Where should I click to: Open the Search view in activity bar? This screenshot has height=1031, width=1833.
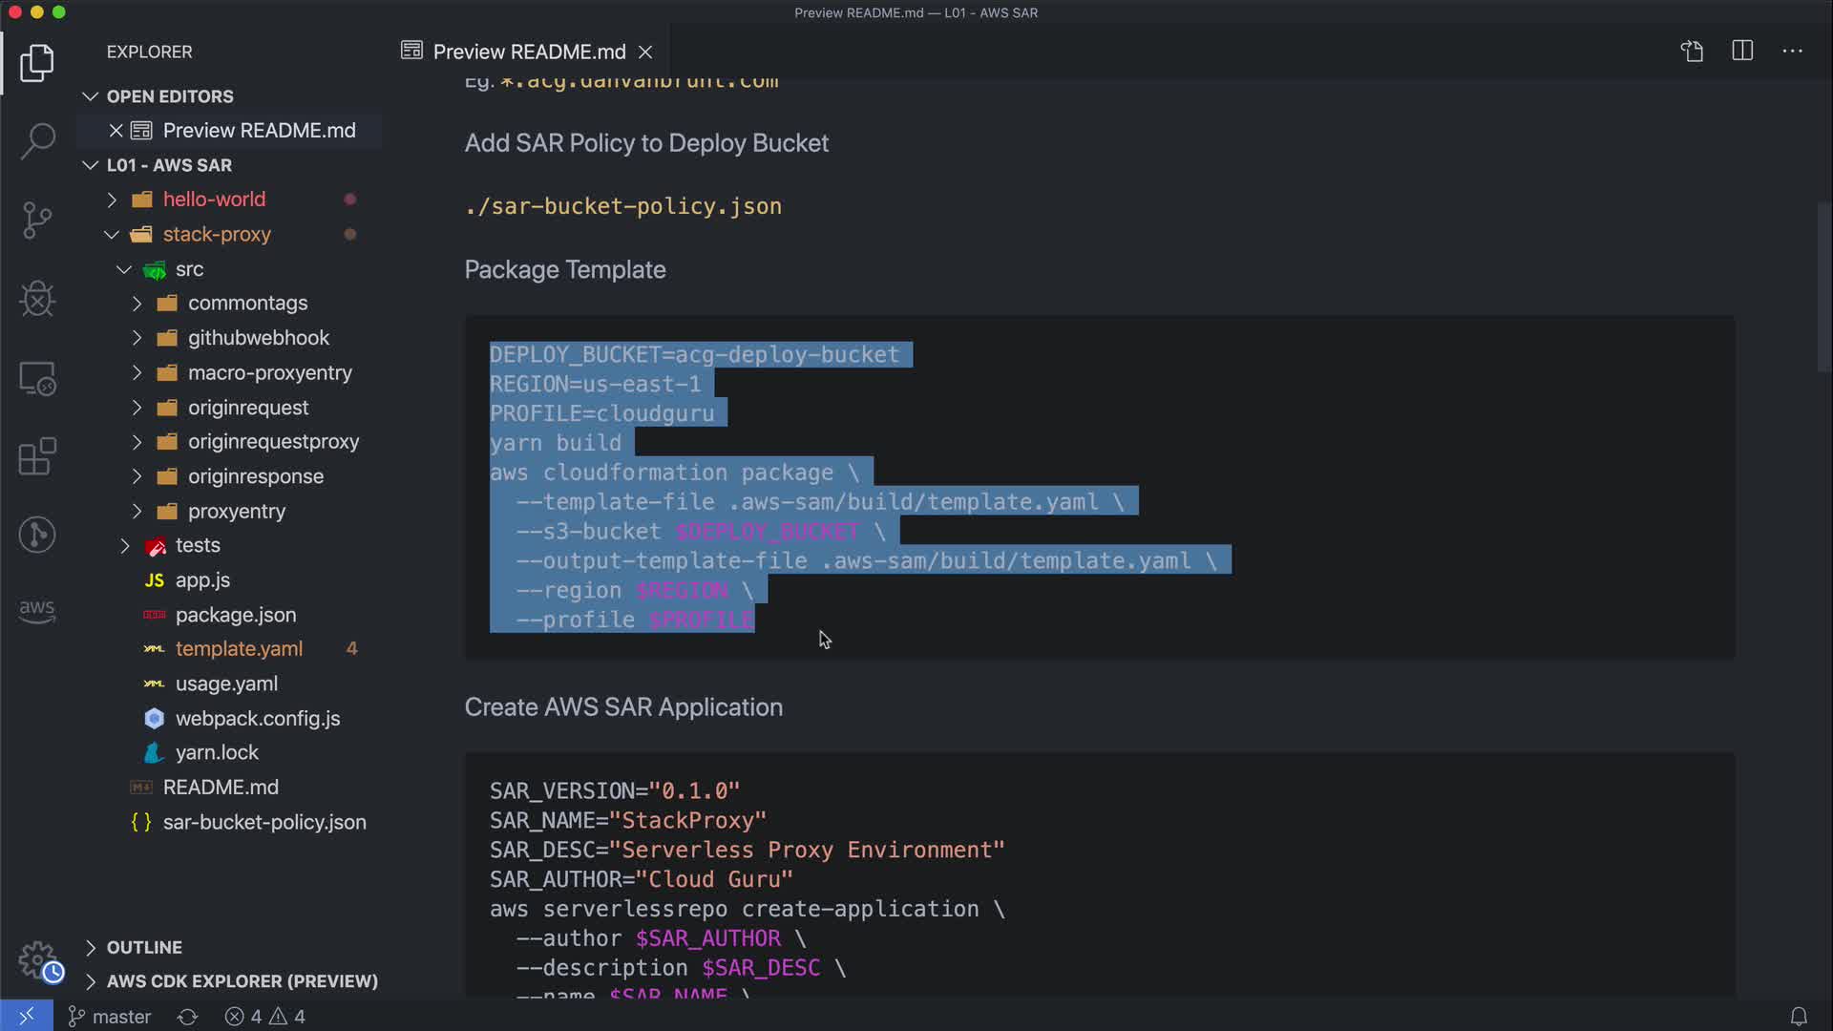37,141
